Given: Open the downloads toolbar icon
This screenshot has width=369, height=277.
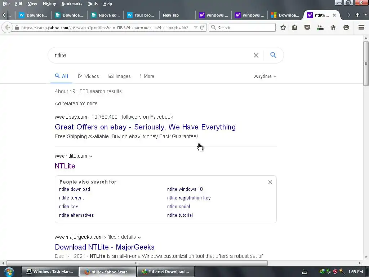Looking at the screenshot, I should tap(320, 27).
